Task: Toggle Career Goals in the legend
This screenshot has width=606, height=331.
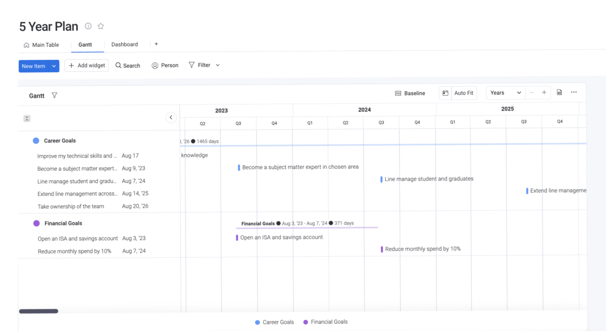Action: click(x=274, y=322)
